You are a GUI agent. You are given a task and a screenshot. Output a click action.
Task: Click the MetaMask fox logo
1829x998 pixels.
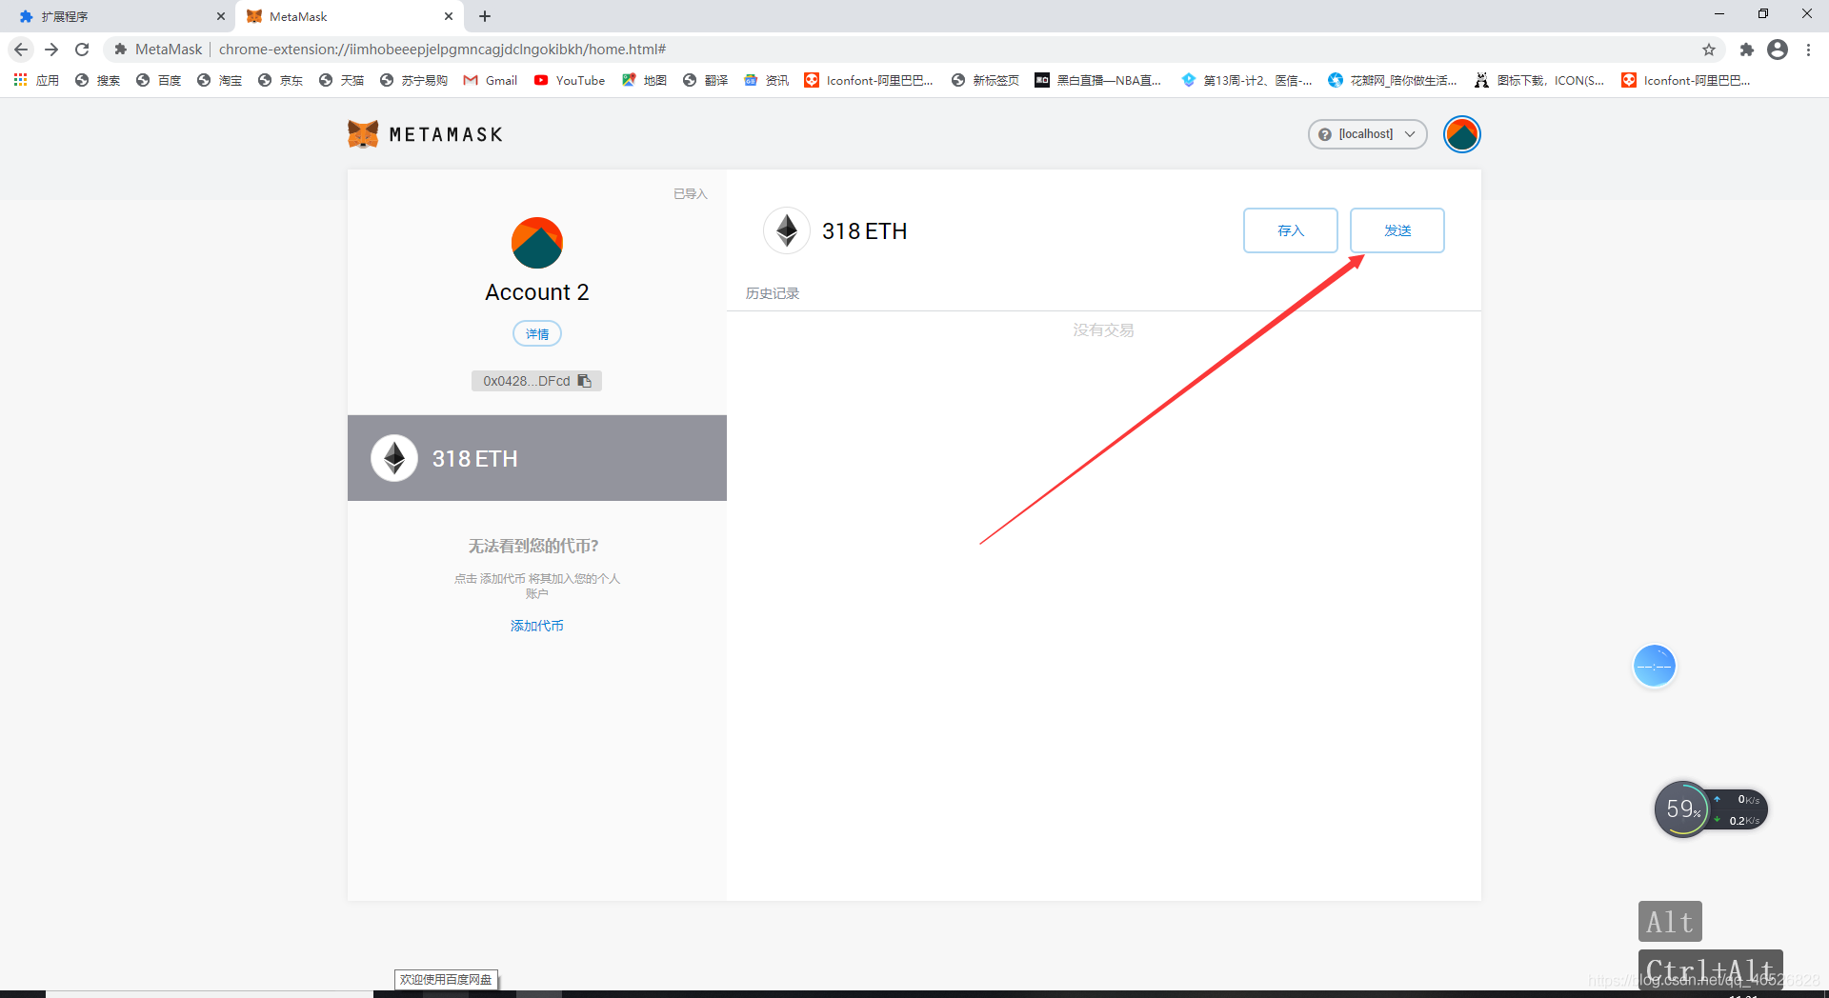click(x=363, y=134)
